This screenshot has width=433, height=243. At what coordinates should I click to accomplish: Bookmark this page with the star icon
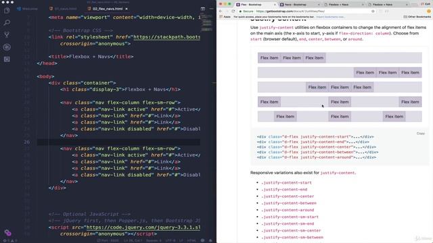coord(373,11)
